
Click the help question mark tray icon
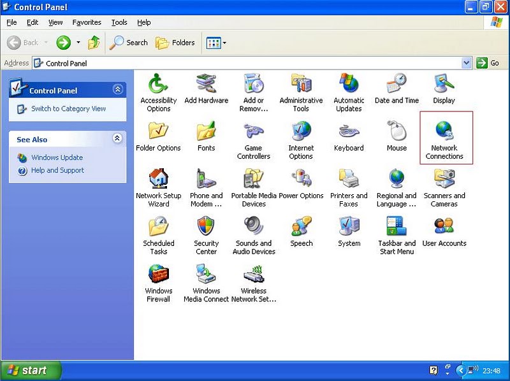pos(433,370)
